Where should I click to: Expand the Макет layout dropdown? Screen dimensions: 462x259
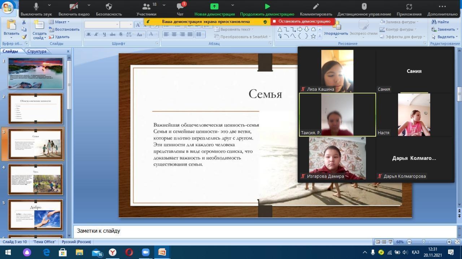point(59,22)
